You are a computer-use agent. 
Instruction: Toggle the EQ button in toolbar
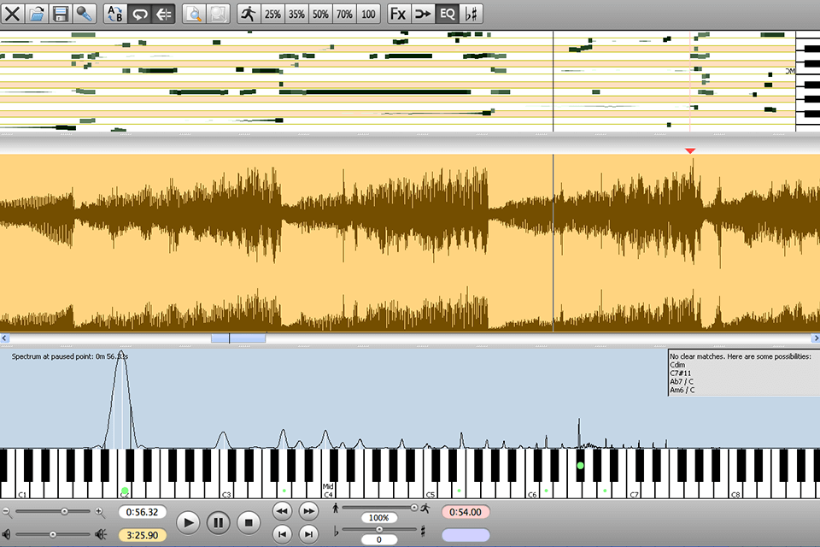point(447,14)
